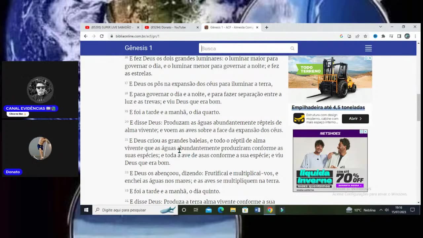Close the Gênesis 1 tab
This screenshot has height=238, width=423.
point(257,27)
